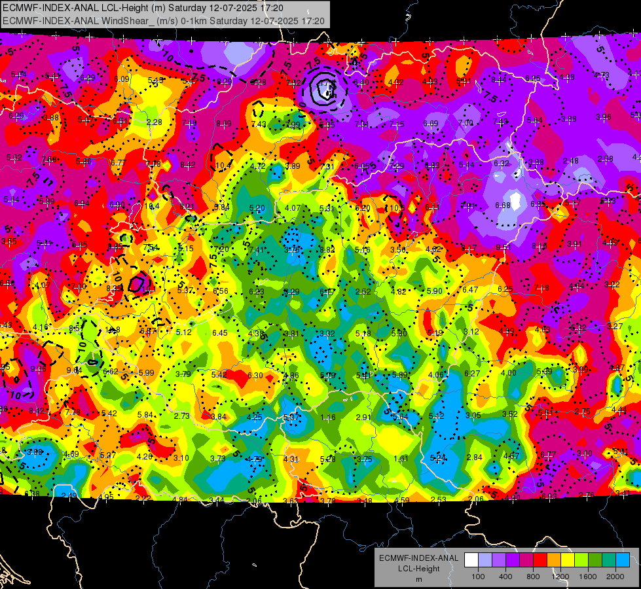The height and width of the screenshot is (589, 641).
Task: Click the legend tick label 800
Action: [533, 577]
